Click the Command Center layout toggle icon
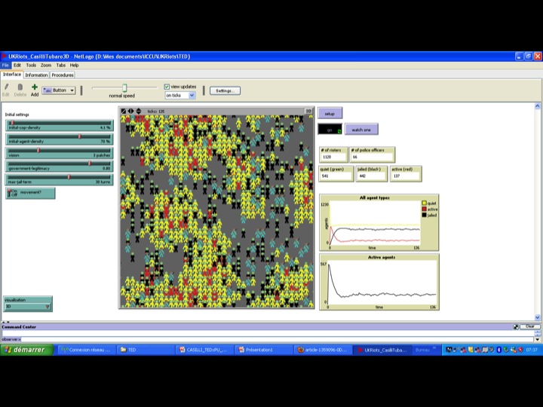Image resolution: width=543 pixels, height=407 pixels. (x=516, y=326)
